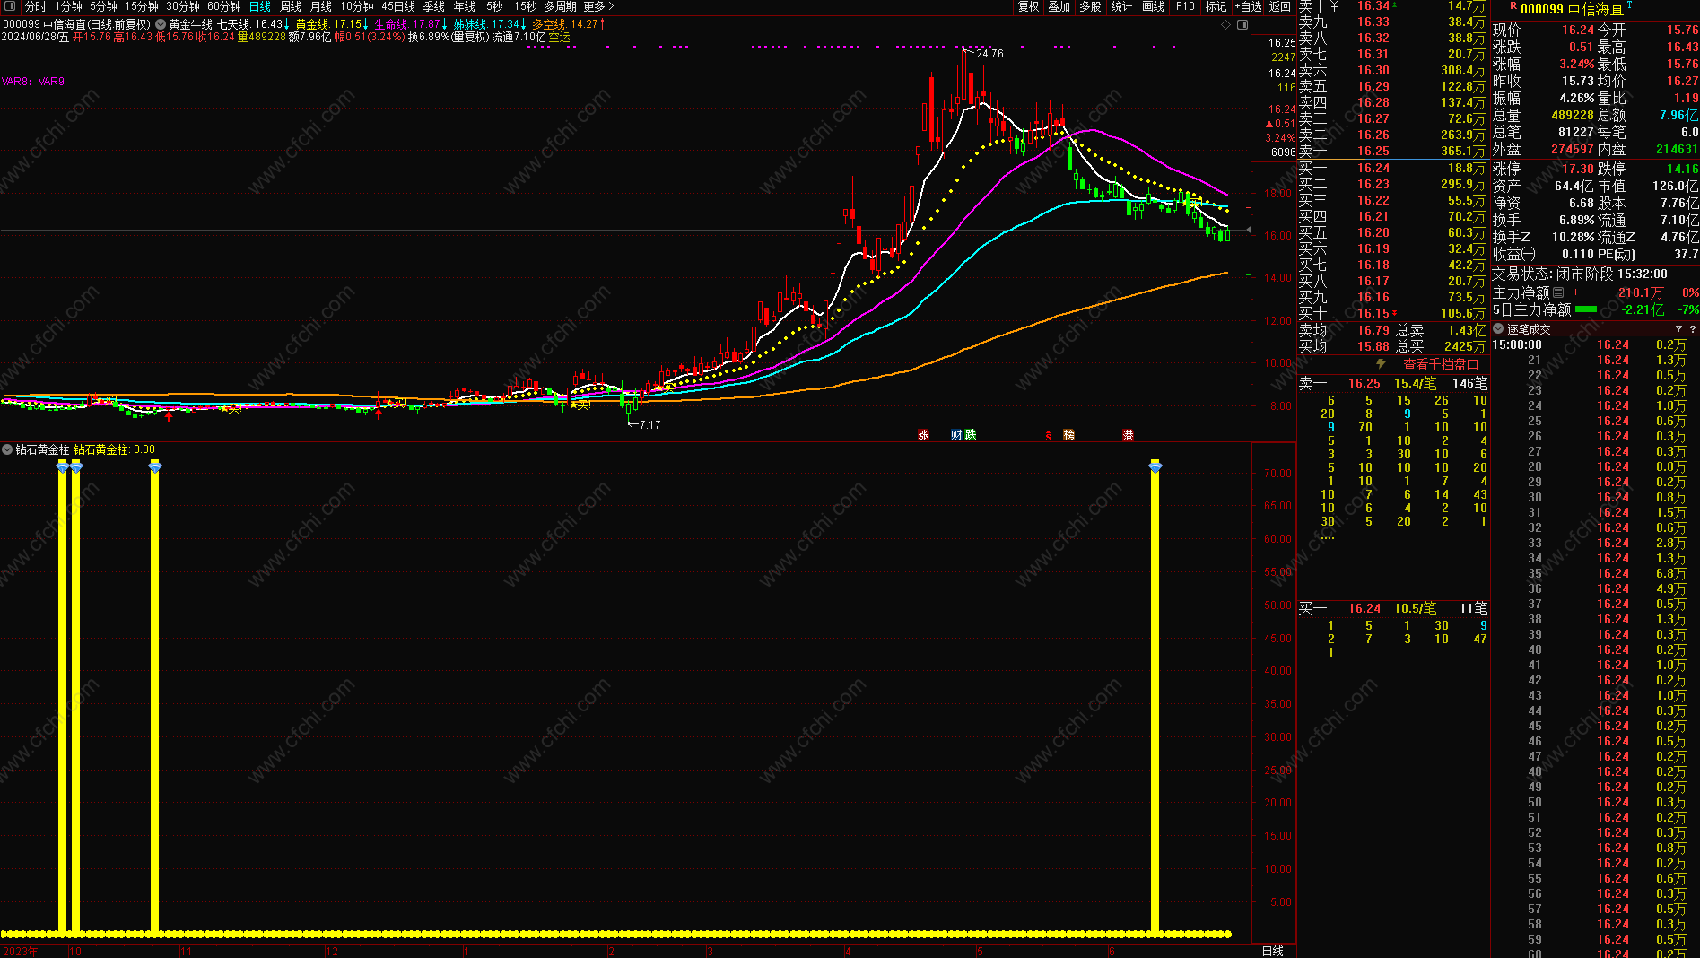Click the 买一 16.24 order row
The width and height of the screenshot is (1700, 958).
pos(1393,608)
